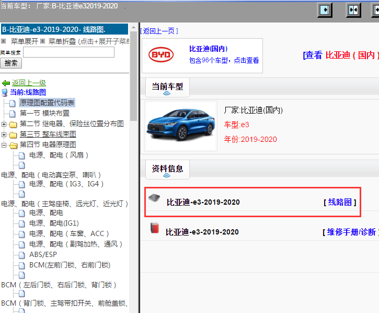This screenshot has width=379, height=313.
Task: Open the plain 电源、配电 entry
Action: 46,213
